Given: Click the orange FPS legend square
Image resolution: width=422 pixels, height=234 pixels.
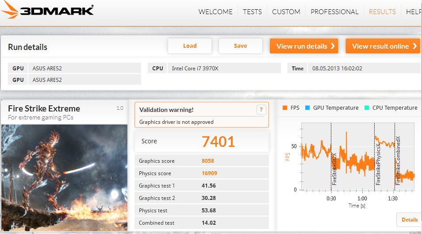Looking at the screenshot, I should click(285, 107).
